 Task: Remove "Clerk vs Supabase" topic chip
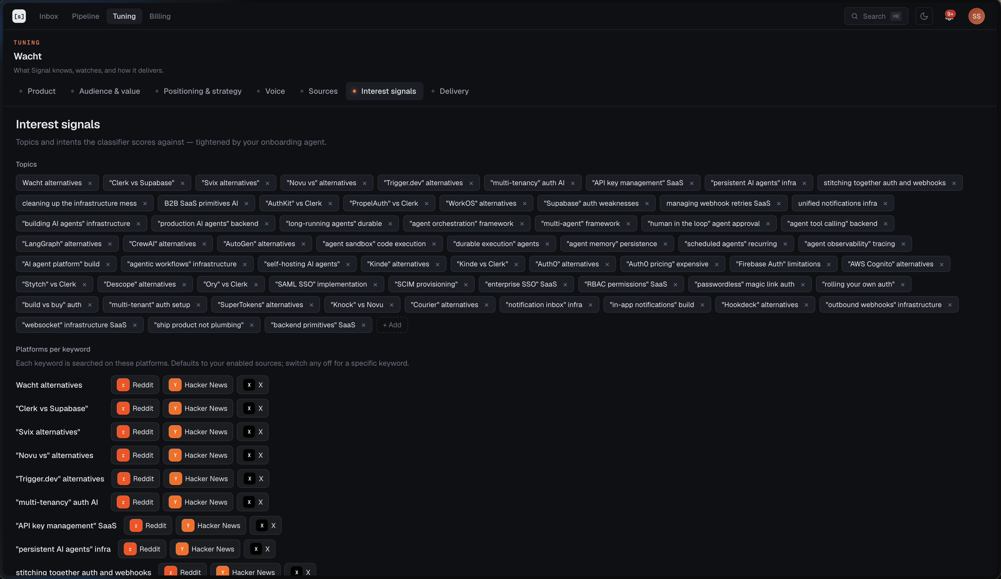pyautogui.click(x=183, y=183)
